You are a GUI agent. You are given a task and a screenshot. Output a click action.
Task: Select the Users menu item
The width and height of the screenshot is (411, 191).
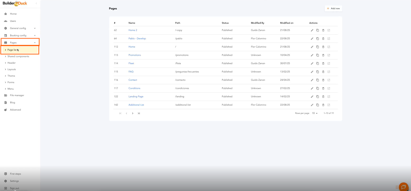[x=13, y=21]
